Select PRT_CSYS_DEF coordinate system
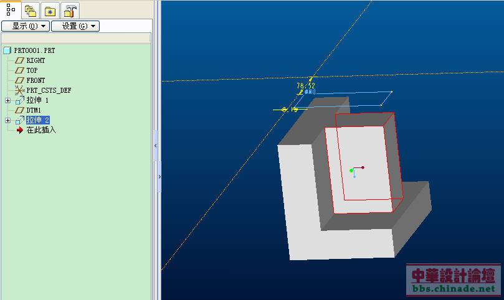This screenshot has width=504, height=300. 49,90
